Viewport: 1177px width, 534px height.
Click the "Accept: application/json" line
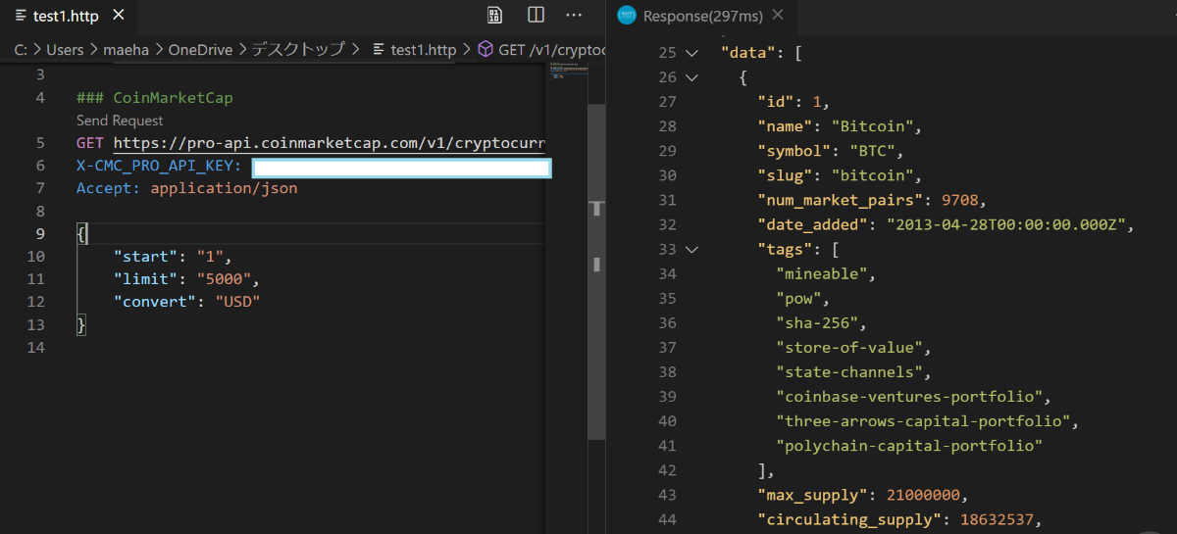pyautogui.click(x=186, y=188)
